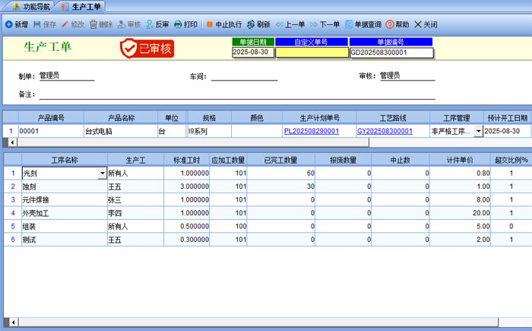Click the yellow 自定义单号 input field
Screen dimensions: 532x331
click(x=312, y=53)
